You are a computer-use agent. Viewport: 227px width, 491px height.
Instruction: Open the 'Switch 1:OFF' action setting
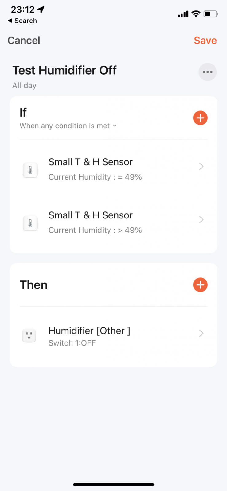(72, 343)
